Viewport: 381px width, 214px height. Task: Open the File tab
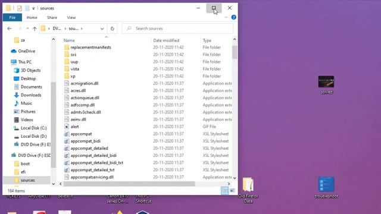click(x=12, y=17)
